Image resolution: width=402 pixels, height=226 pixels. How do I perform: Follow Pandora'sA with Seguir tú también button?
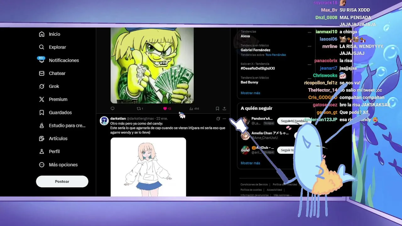pyautogui.click(x=294, y=121)
